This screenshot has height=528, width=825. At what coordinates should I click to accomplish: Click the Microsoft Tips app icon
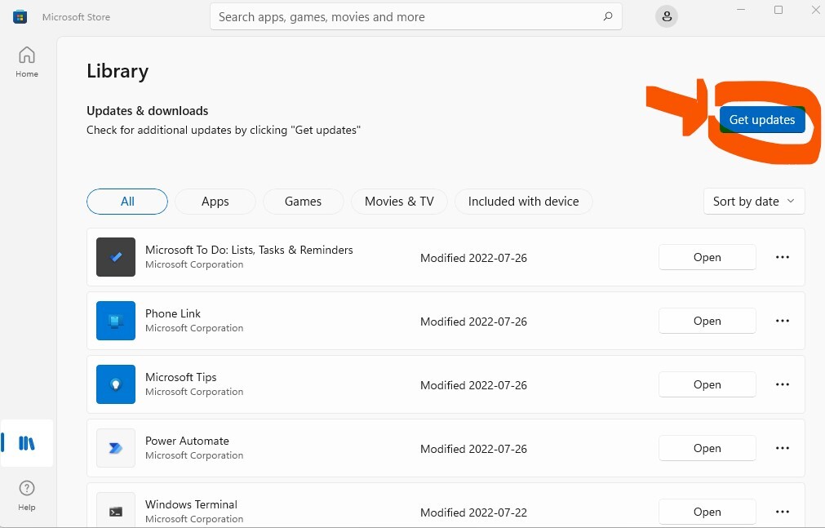click(116, 384)
